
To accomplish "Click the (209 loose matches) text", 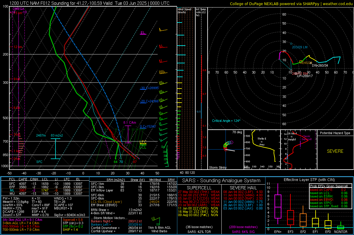I will [x=243, y=227].
